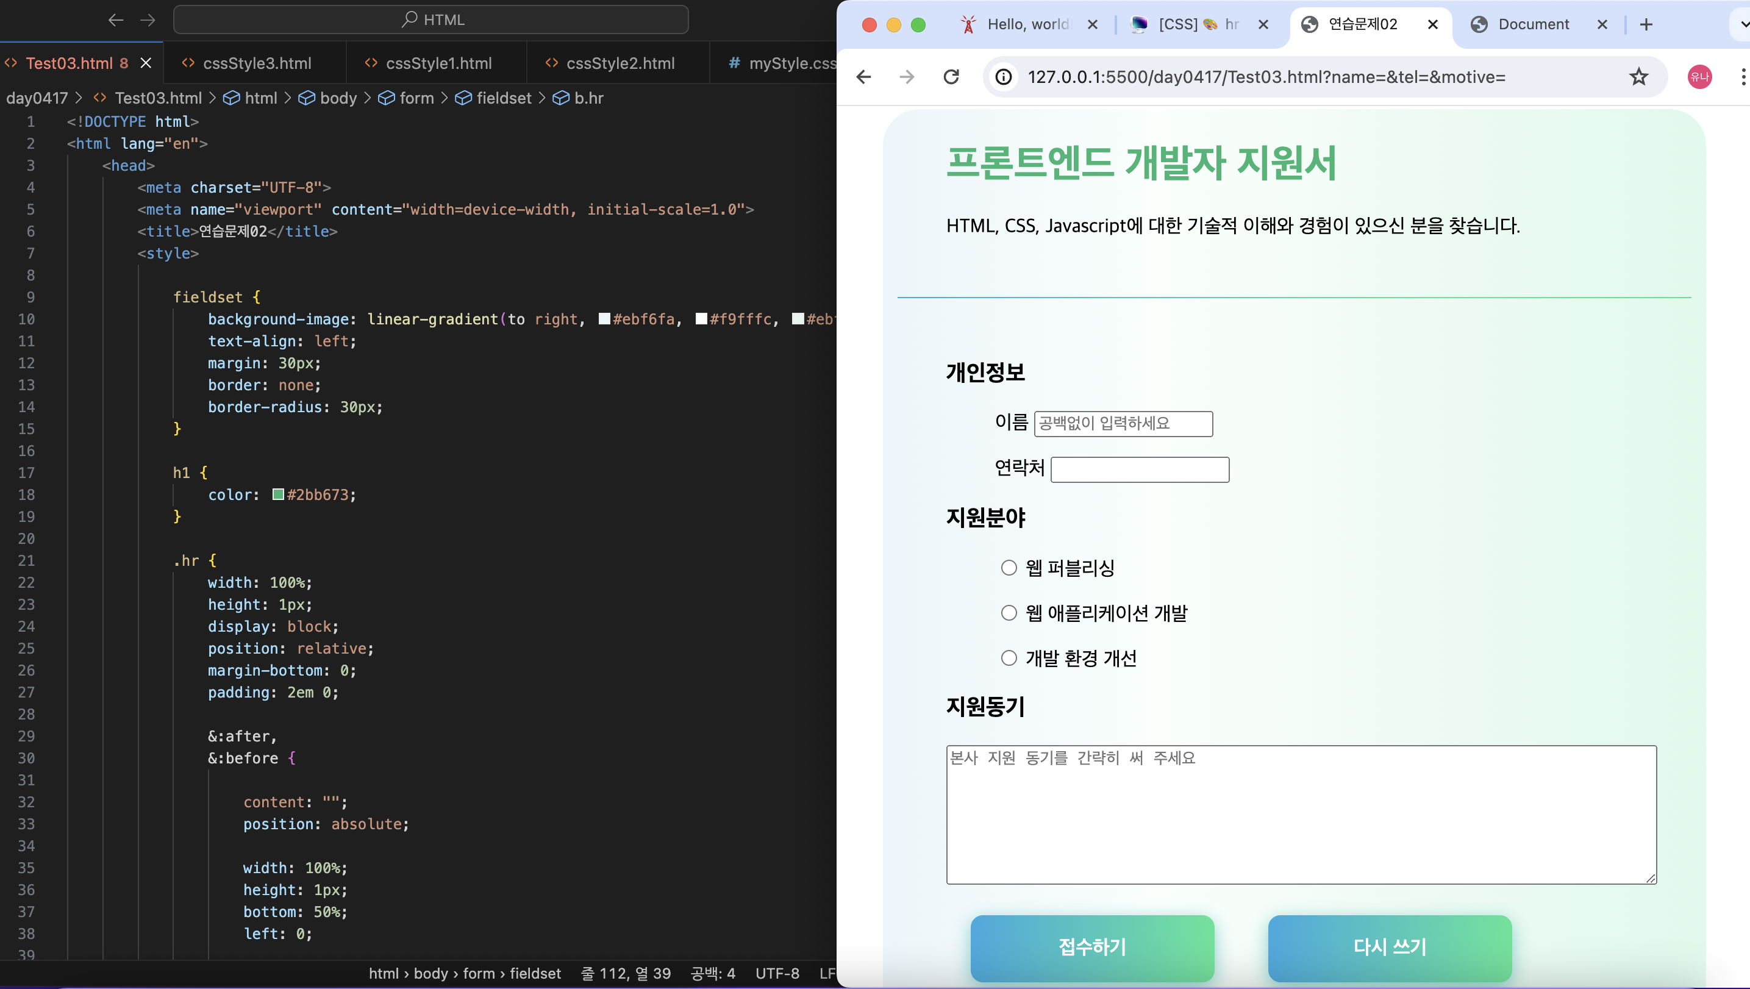Screen dimensions: 1750x989
Task: Select 웹 애플리케이션 개발 radio button
Action: coord(1009,613)
